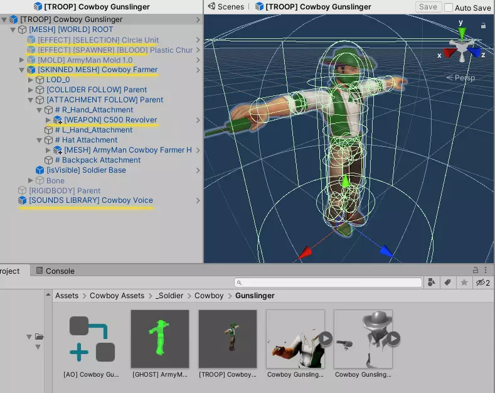Click the cube icon beside Bone
This screenshot has height=393, width=495.
tap(40, 180)
